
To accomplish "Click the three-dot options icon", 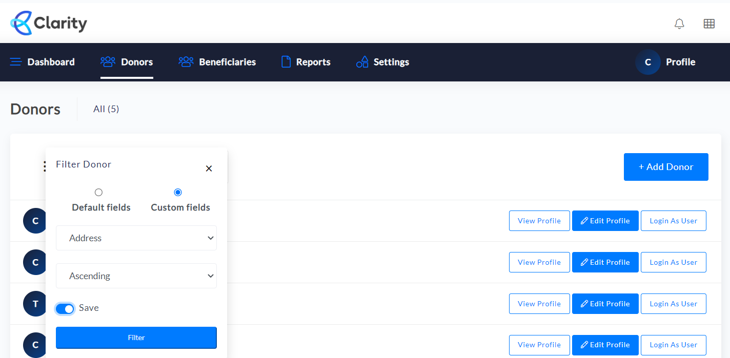I will point(45,166).
